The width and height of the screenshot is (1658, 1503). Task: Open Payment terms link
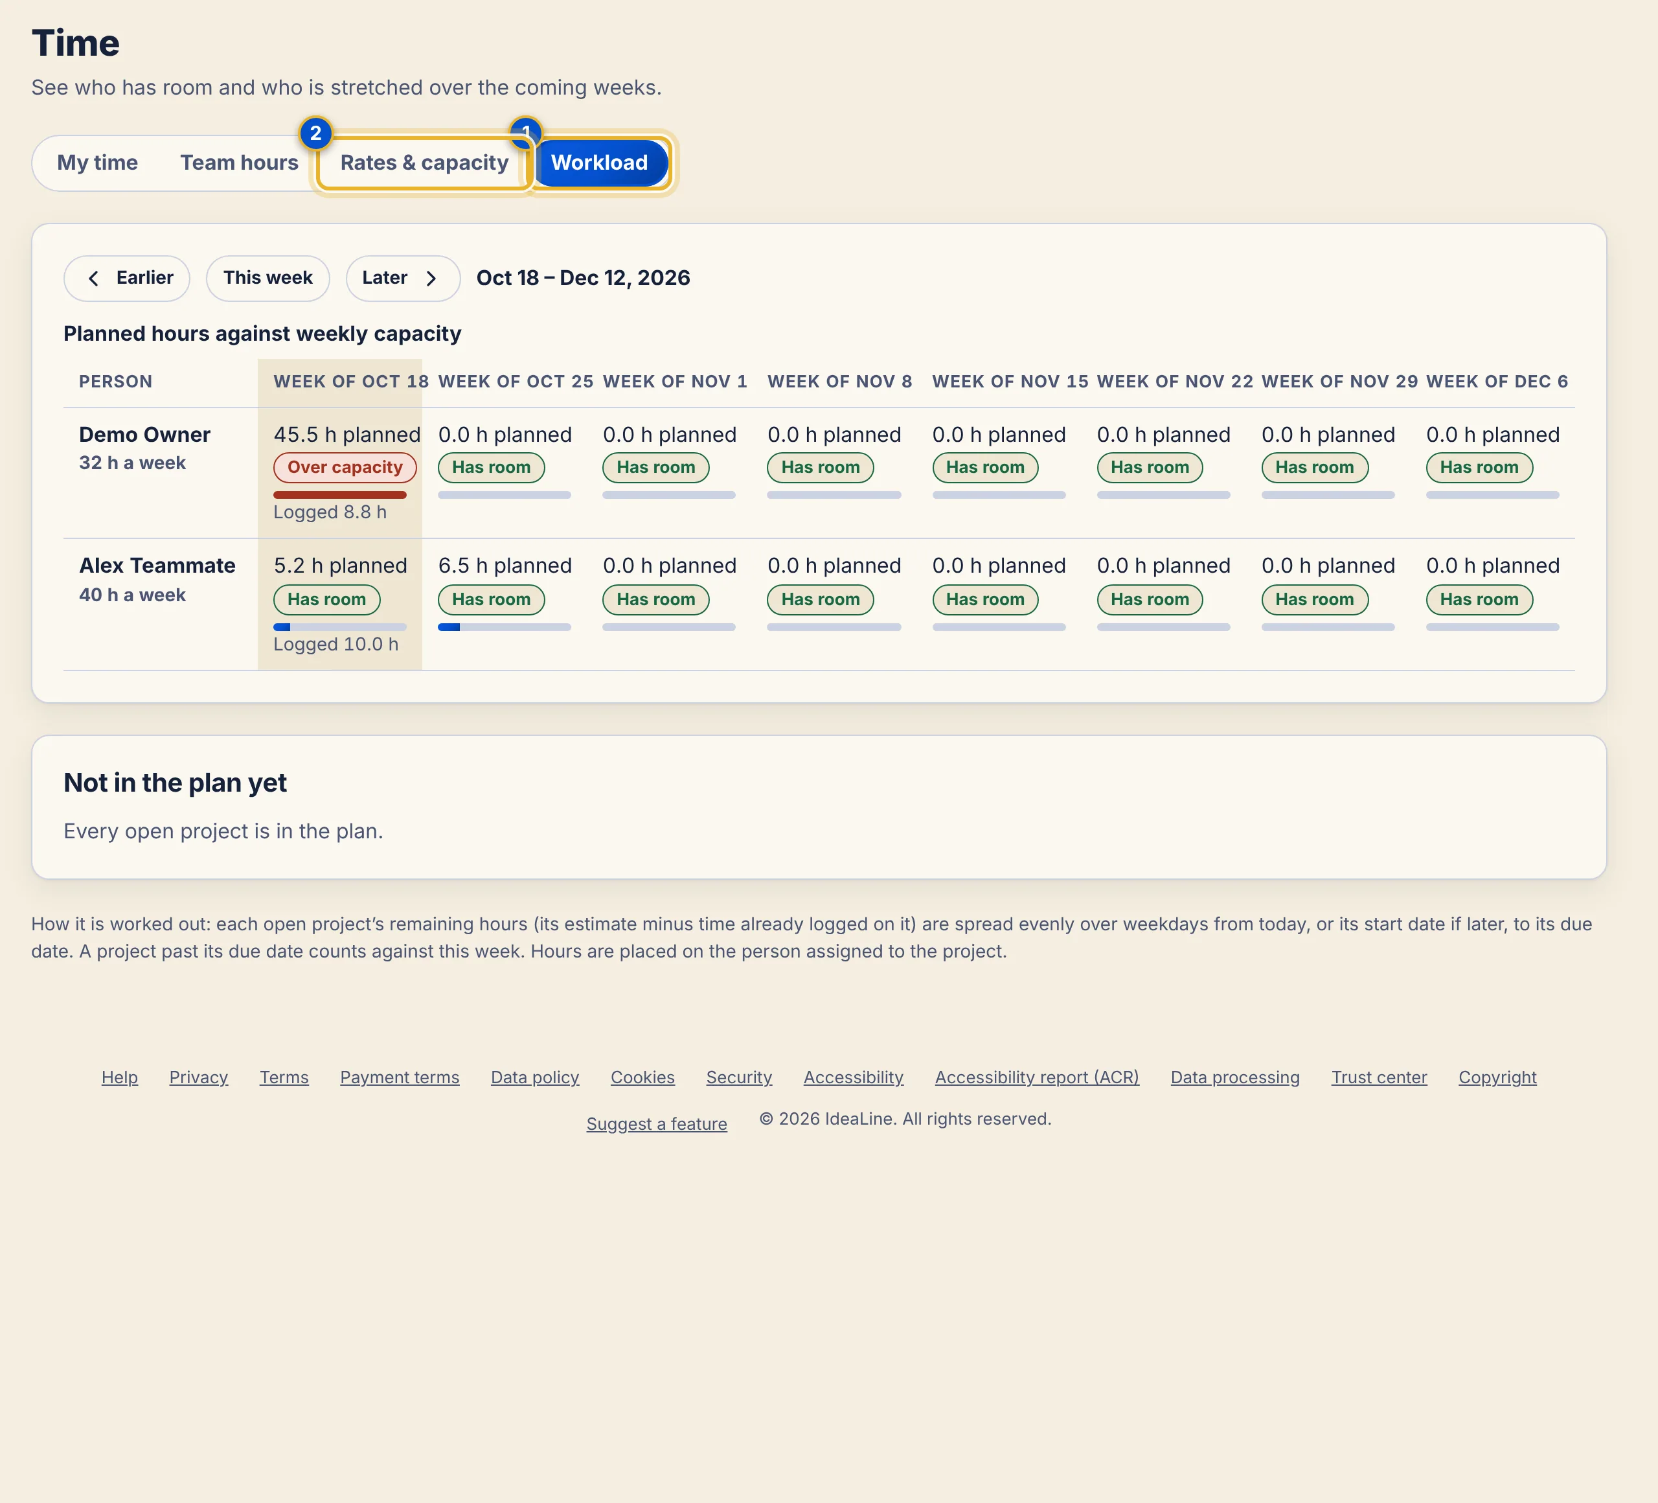[x=400, y=1077]
